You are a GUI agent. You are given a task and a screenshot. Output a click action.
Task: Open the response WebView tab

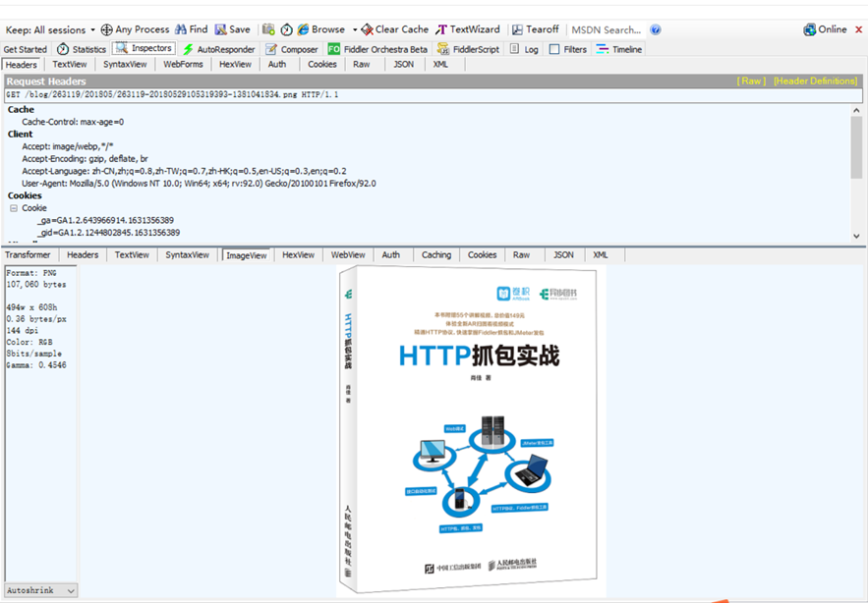(x=348, y=255)
